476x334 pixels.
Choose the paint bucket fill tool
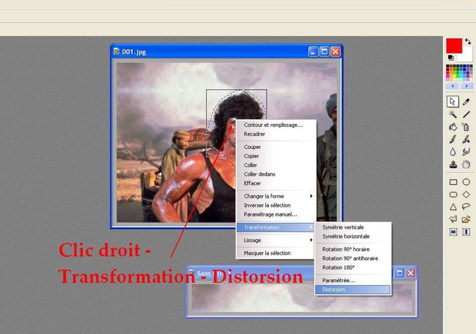point(453,127)
